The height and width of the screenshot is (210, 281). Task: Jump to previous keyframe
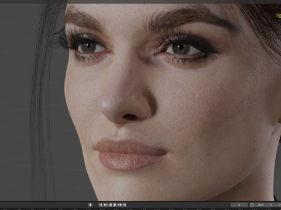tap(105, 205)
